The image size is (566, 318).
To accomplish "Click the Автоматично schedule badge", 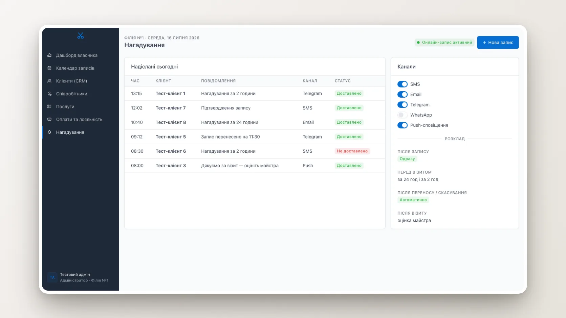I will click(x=413, y=200).
